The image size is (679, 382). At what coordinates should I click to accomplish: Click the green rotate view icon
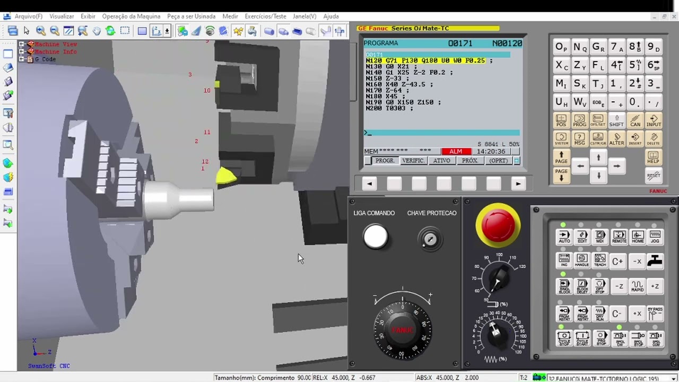pyautogui.click(x=110, y=31)
